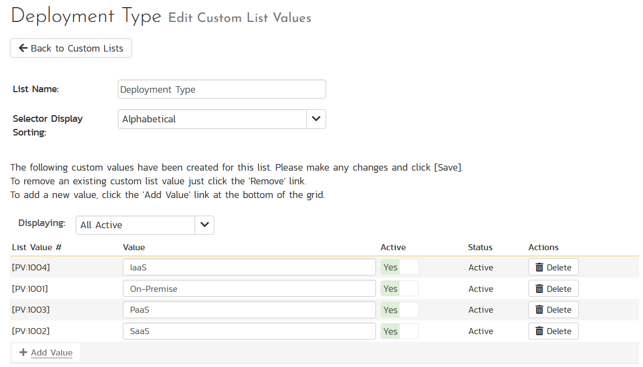643x367 pixels.
Task: Toggle the Yes switch on the SaaS row
Action: click(x=400, y=331)
